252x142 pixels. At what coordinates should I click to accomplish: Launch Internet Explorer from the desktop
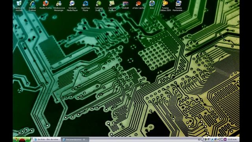point(32,6)
